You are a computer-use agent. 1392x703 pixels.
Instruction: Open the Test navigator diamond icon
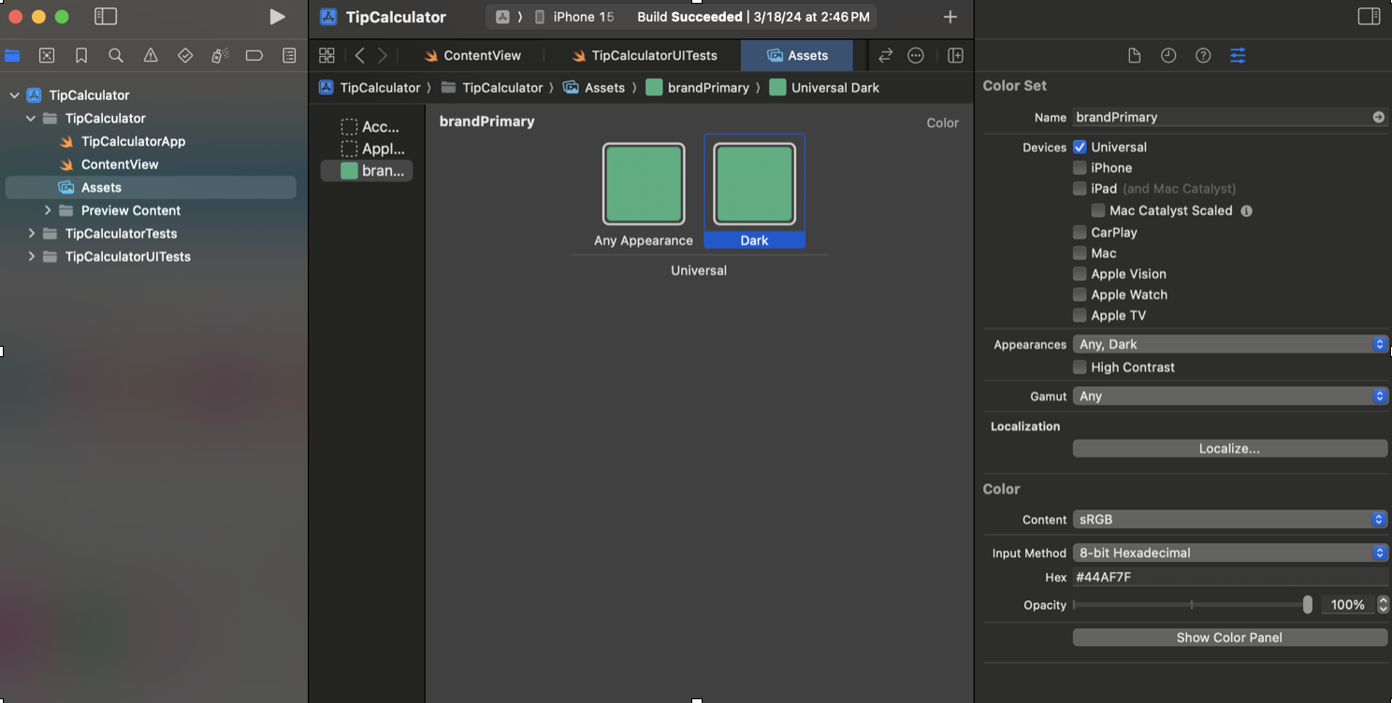coord(185,56)
